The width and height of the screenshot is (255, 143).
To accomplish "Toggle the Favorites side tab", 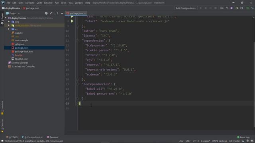I will pyautogui.click(x=2, y=126).
